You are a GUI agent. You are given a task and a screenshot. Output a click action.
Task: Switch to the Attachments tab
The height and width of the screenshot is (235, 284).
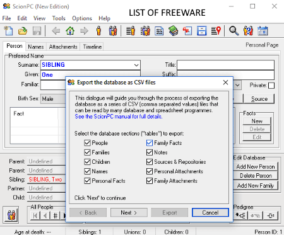click(x=63, y=47)
